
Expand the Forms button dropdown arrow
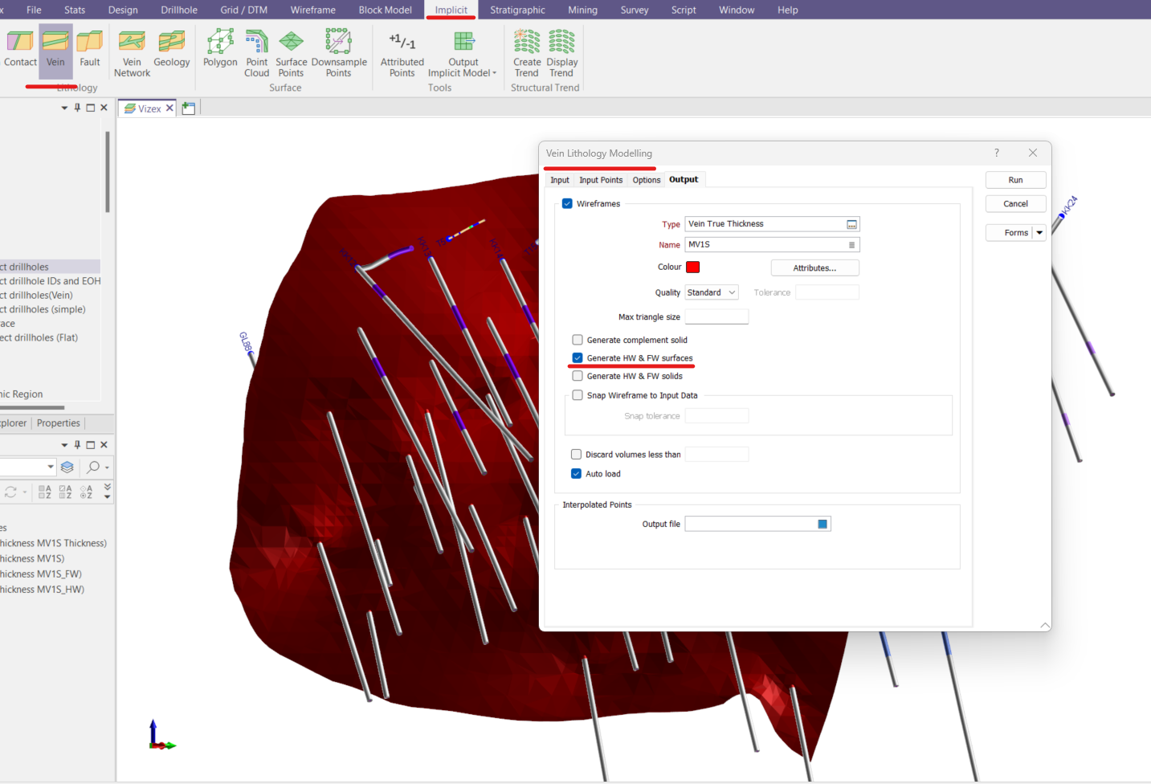[x=1039, y=233]
